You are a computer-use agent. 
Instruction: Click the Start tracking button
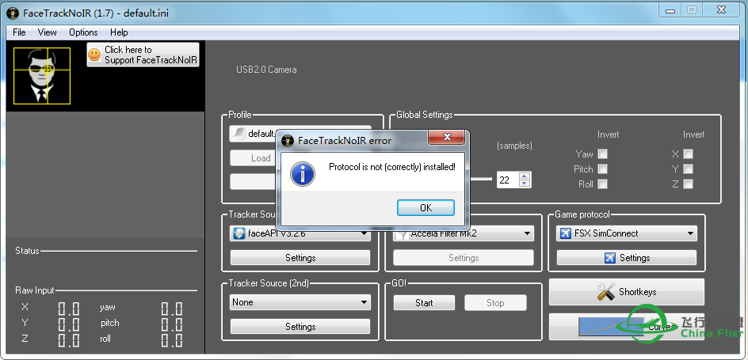point(424,303)
